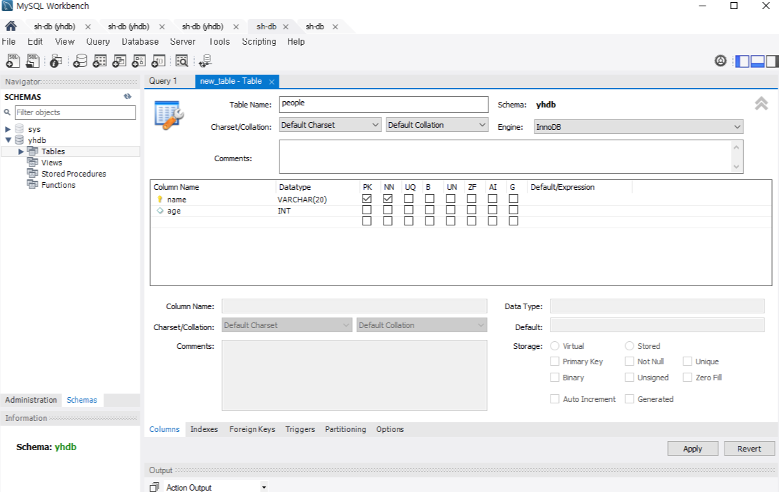Toggle the right sidebar panel icon

(x=772, y=61)
